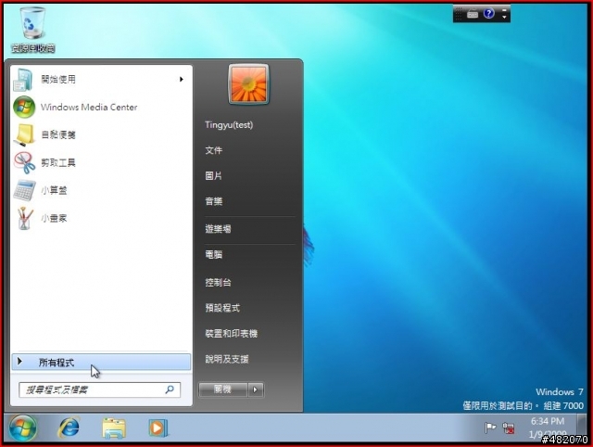The height and width of the screenshot is (447, 593).
Task: Open the Tingyu(test) user folder
Action: (x=229, y=125)
